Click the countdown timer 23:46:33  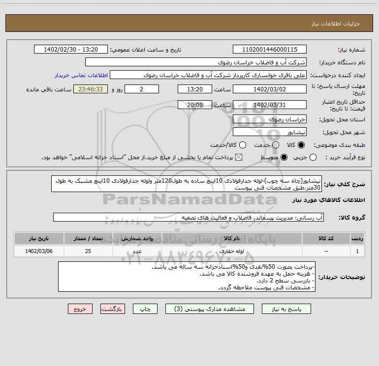pos(91,89)
